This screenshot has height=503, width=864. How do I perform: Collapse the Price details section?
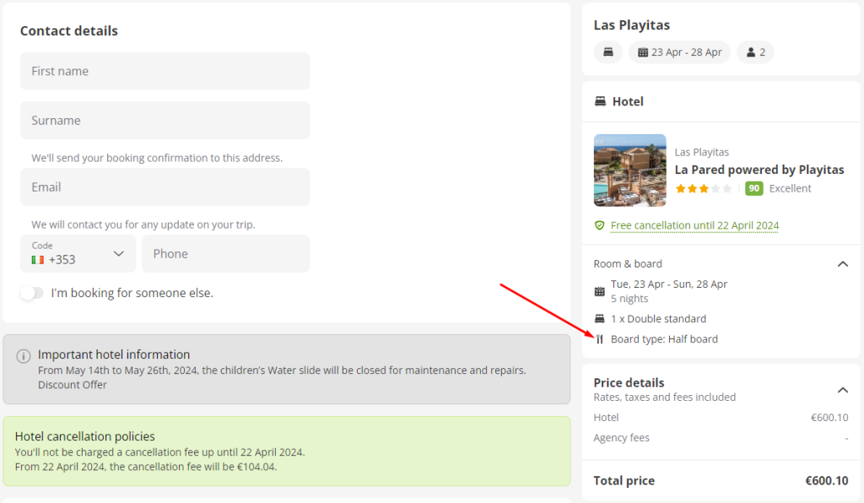843,390
